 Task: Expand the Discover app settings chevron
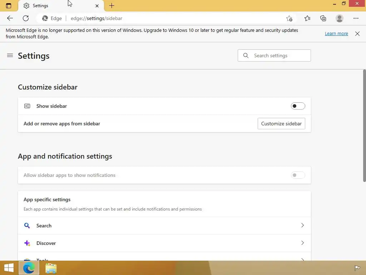click(x=302, y=243)
